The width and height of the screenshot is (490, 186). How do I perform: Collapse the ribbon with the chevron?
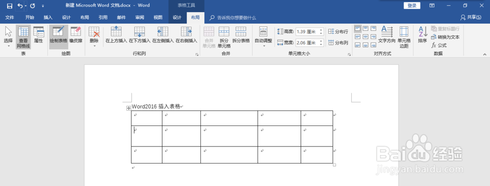pos(485,55)
